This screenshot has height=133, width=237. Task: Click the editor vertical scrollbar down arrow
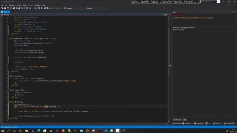169,122
